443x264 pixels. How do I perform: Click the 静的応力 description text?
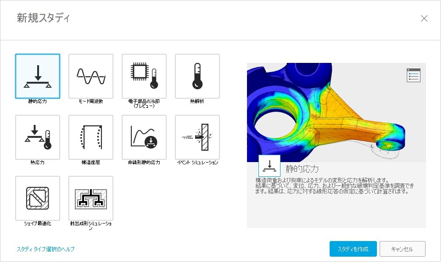[335, 186]
